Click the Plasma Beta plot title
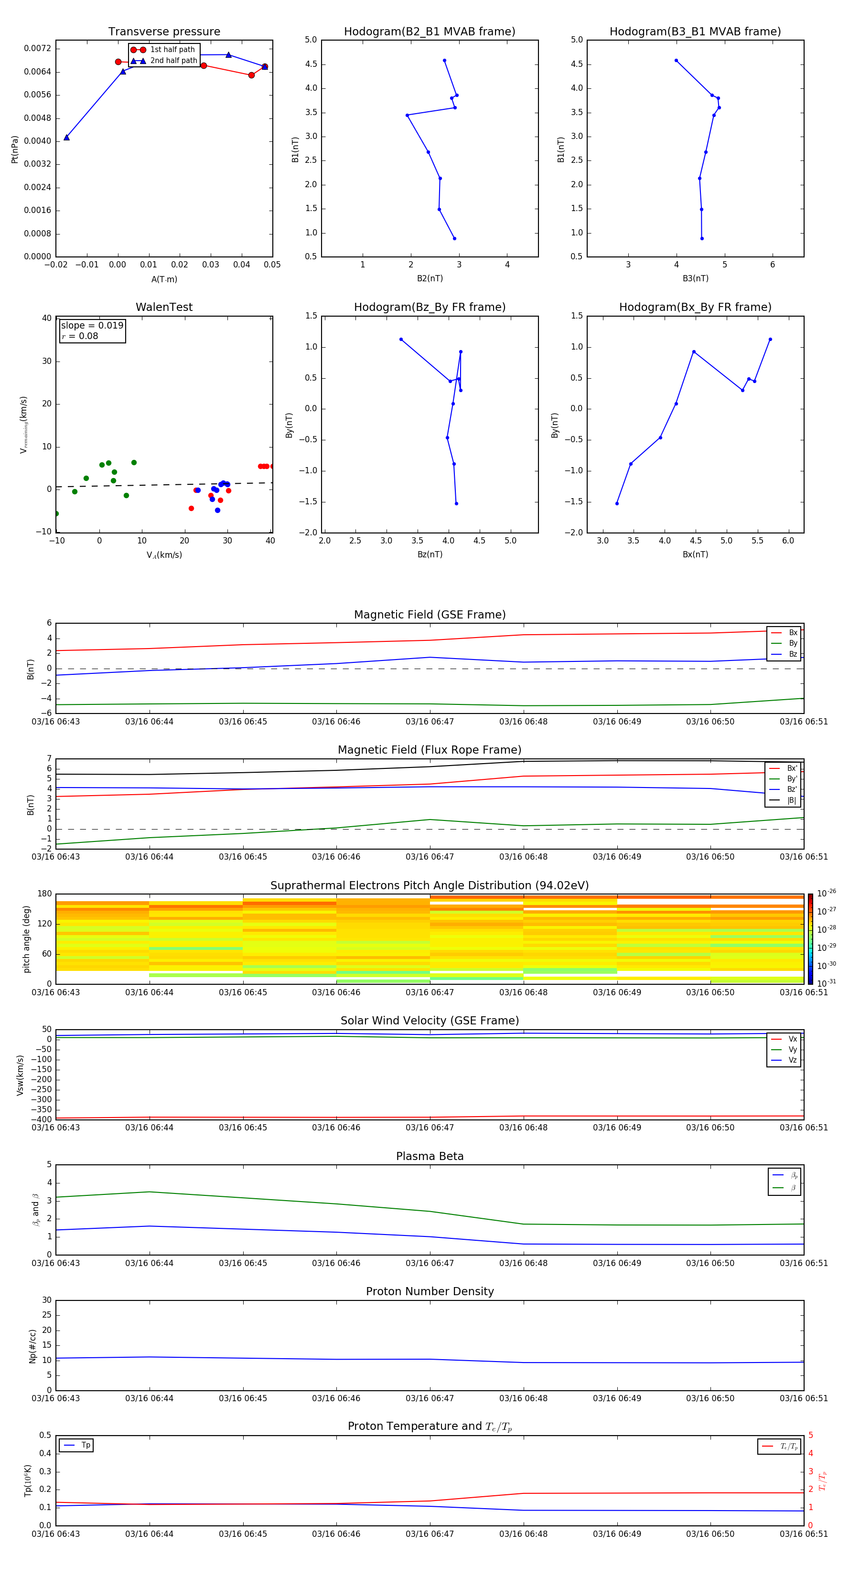860x1576 pixels. (430, 1157)
